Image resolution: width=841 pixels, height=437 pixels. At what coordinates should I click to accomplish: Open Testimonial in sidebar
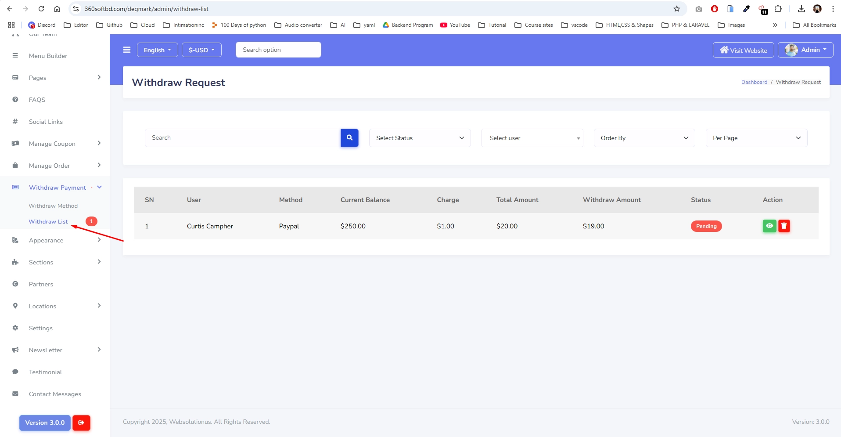coord(45,372)
